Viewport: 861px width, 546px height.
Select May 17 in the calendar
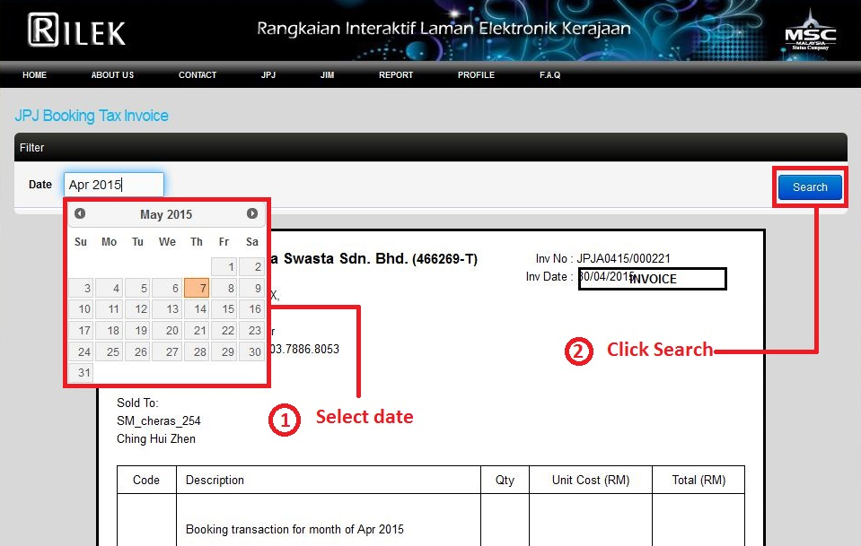click(x=82, y=331)
